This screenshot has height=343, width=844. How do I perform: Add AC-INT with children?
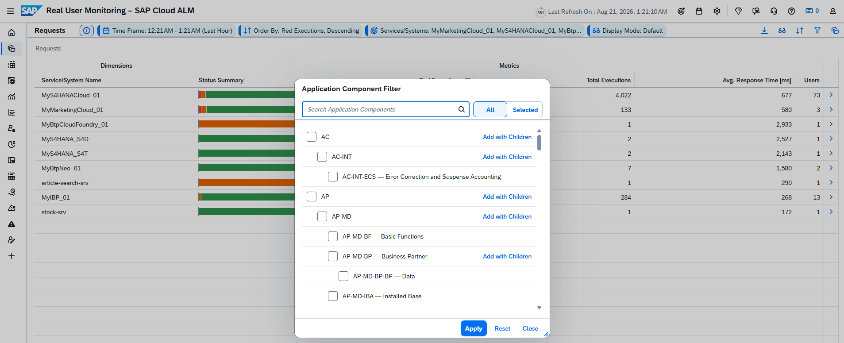[x=507, y=157]
